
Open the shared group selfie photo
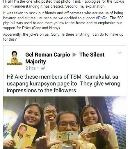65,123
